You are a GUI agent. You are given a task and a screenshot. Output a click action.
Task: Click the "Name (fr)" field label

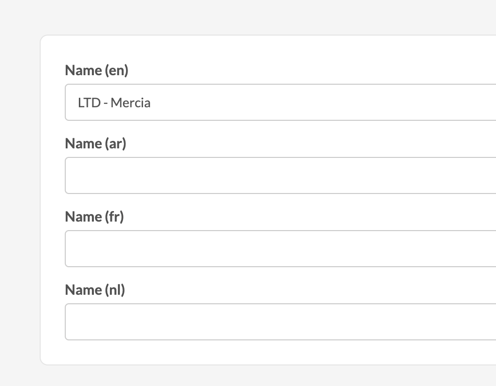coord(94,217)
